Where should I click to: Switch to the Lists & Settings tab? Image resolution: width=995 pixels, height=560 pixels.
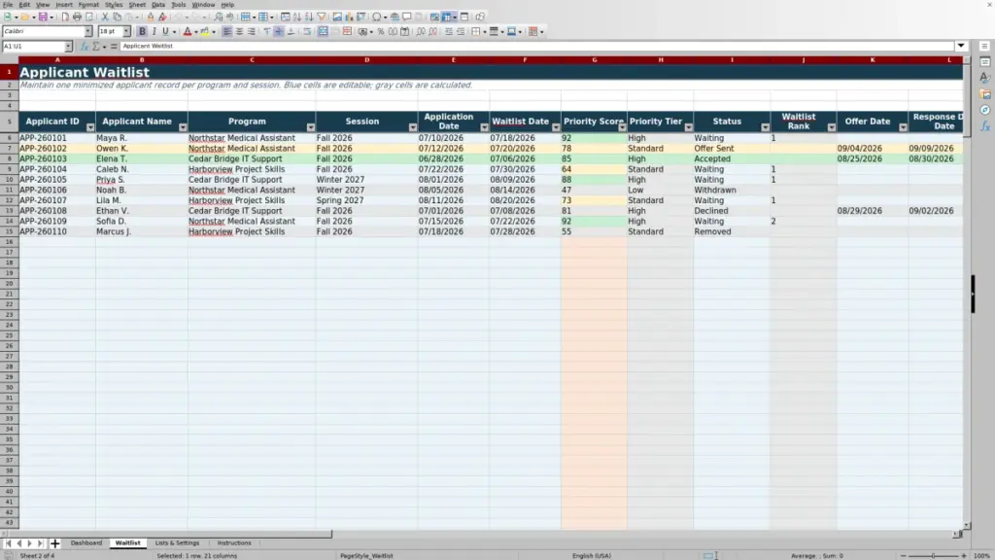pyautogui.click(x=177, y=543)
